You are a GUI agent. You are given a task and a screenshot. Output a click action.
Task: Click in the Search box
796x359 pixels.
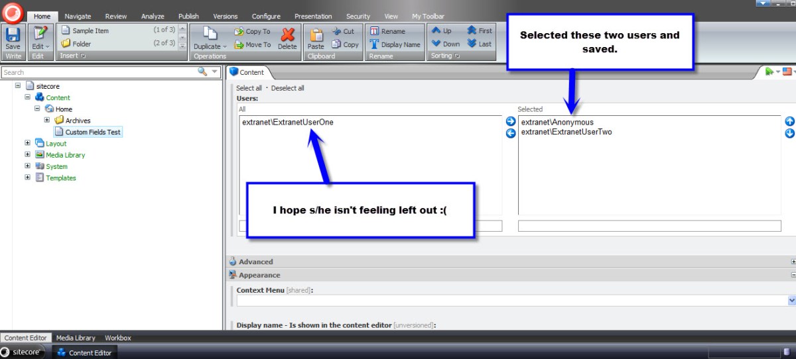(x=96, y=72)
